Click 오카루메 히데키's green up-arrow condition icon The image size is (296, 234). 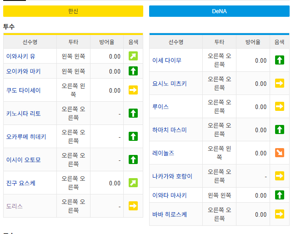[x=133, y=136]
